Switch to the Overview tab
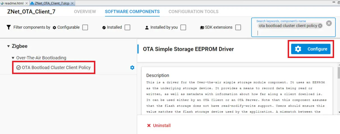This screenshot has width=340, height=134. [x=85, y=12]
